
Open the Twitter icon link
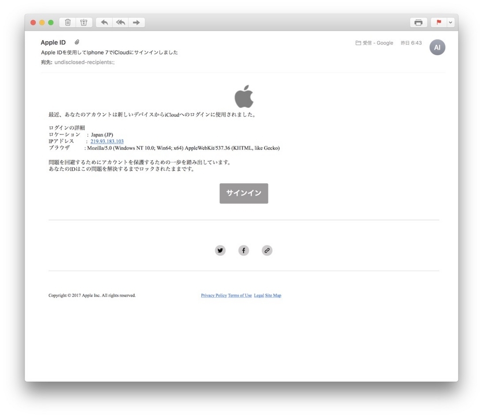click(x=220, y=250)
